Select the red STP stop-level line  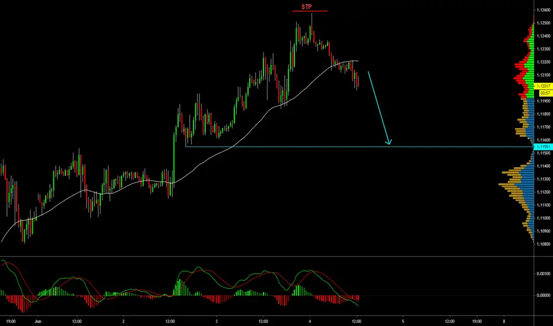(310, 11)
